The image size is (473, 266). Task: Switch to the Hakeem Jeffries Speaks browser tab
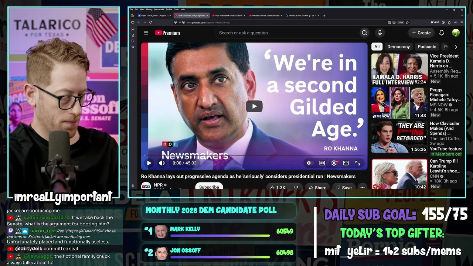pyautogui.click(x=265, y=16)
